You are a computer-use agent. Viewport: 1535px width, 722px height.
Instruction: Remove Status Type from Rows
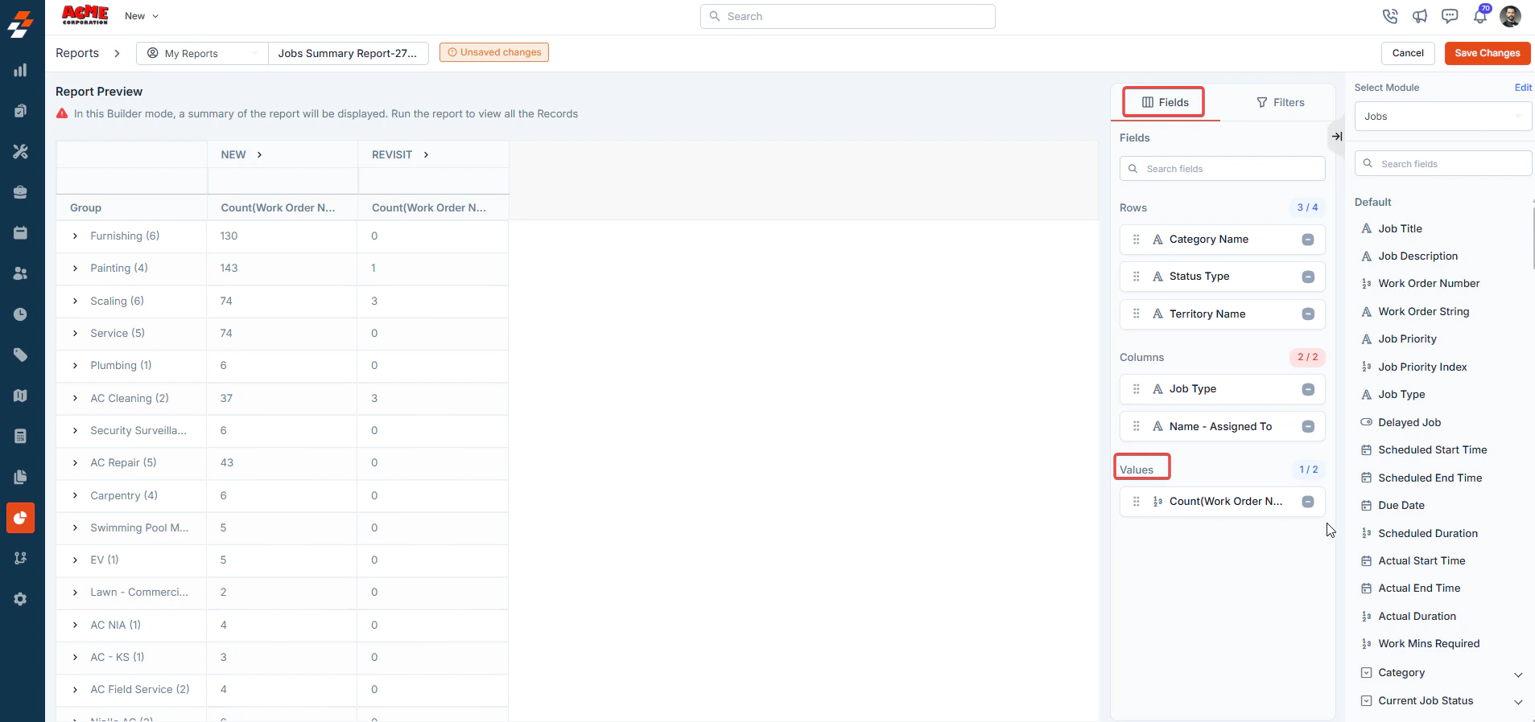[1308, 277]
